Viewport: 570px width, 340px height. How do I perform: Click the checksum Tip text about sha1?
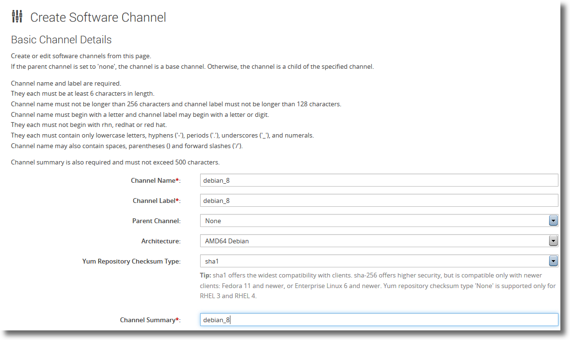pyautogui.click(x=378, y=286)
